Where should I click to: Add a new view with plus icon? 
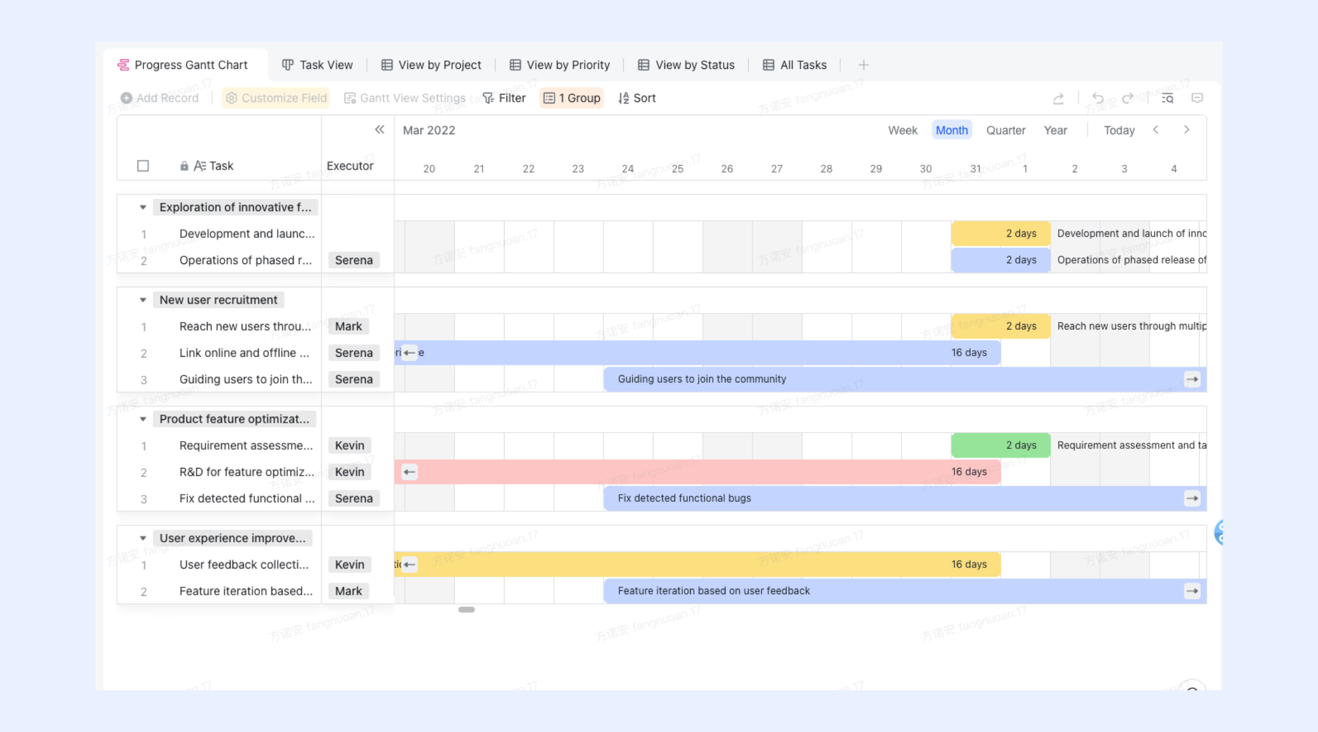pos(863,65)
